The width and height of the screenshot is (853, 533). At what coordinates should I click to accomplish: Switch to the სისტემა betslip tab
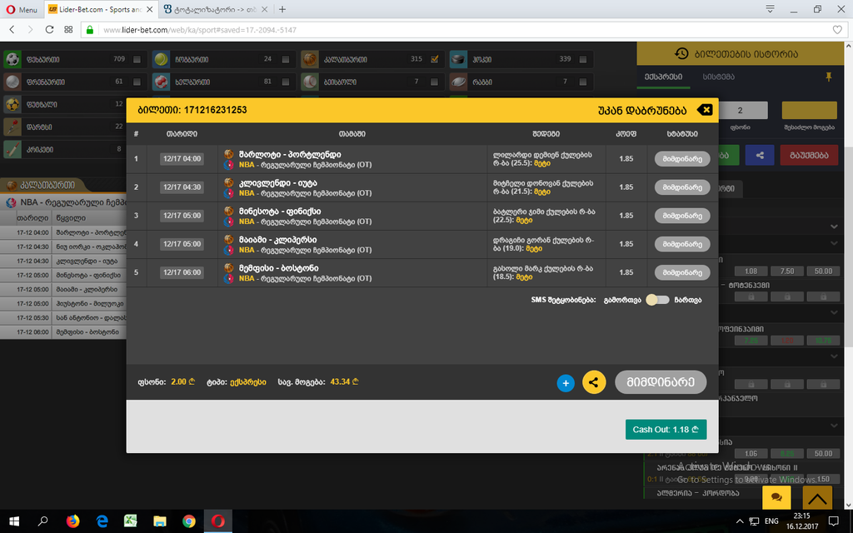tap(719, 77)
